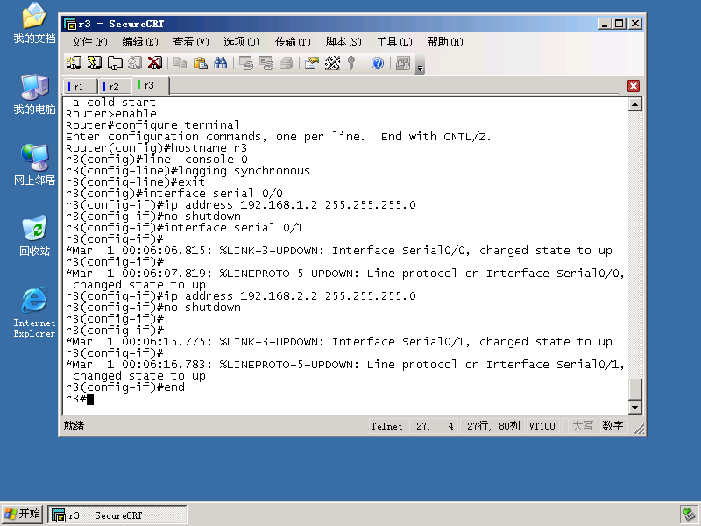Screen dimensions: 701x526
Task: Open the 帮助(H) menu
Action: click(445, 42)
